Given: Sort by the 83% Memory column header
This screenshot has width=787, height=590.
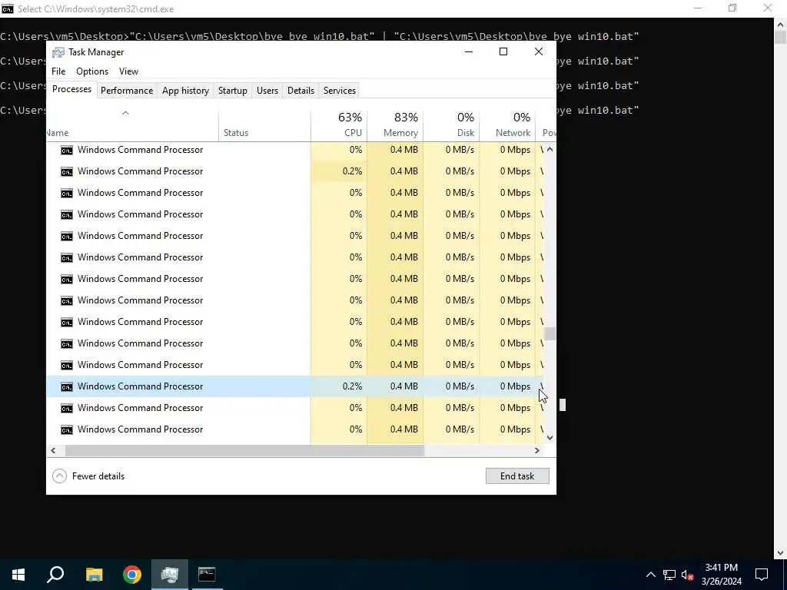Looking at the screenshot, I should point(395,125).
